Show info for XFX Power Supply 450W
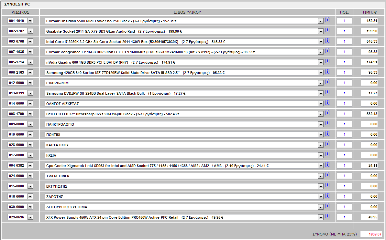 [327, 216]
